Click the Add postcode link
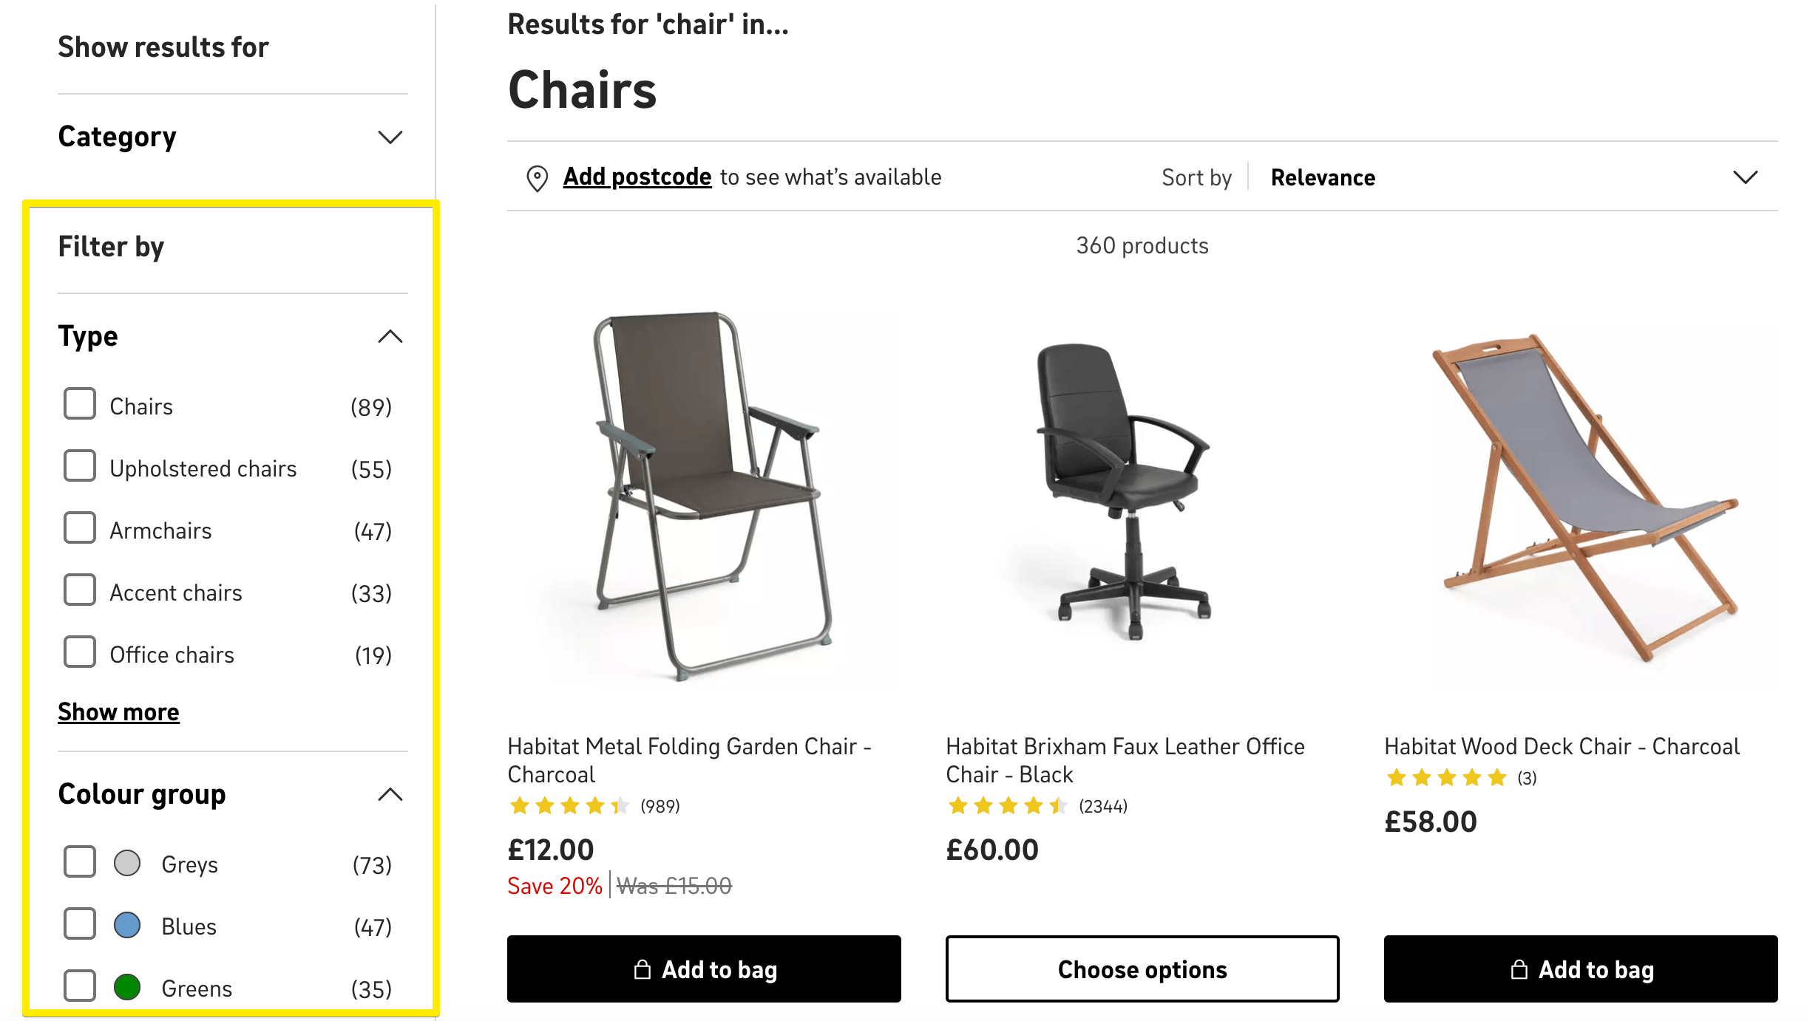This screenshot has height=1021, width=1807. (637, 177)
